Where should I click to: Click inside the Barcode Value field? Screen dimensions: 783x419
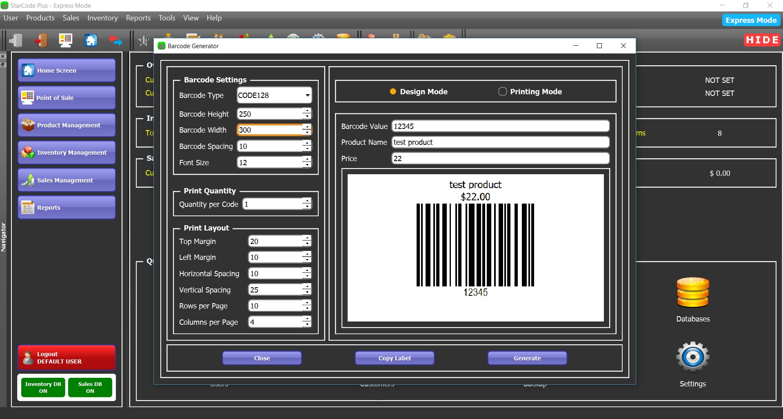(500, 126)
